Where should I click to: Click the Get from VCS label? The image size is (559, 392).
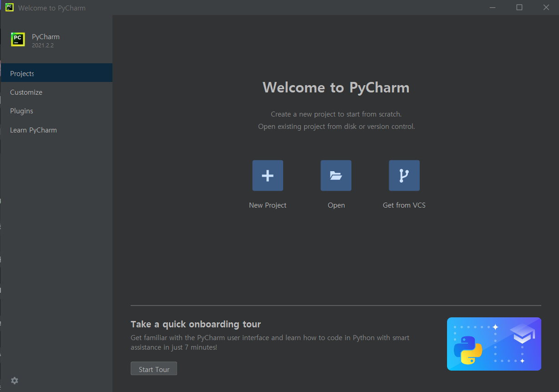404,205
